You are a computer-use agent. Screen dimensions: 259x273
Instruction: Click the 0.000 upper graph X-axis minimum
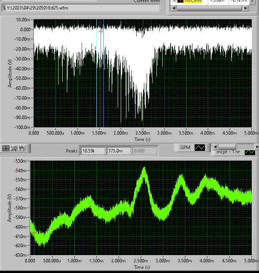(x=33, y=133)
